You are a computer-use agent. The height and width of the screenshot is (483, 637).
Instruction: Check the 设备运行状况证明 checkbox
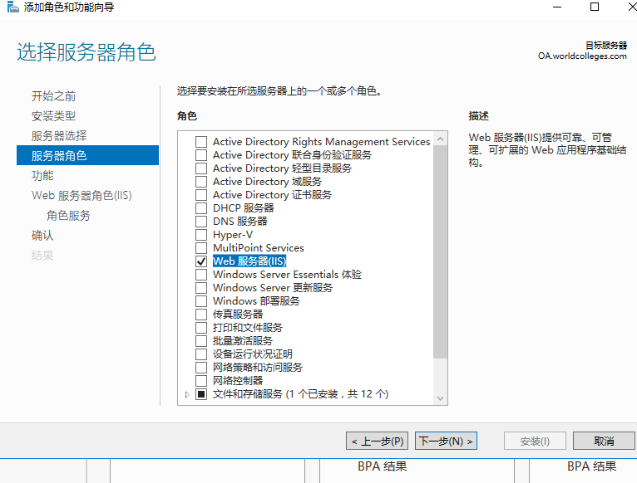pos(201,354)
